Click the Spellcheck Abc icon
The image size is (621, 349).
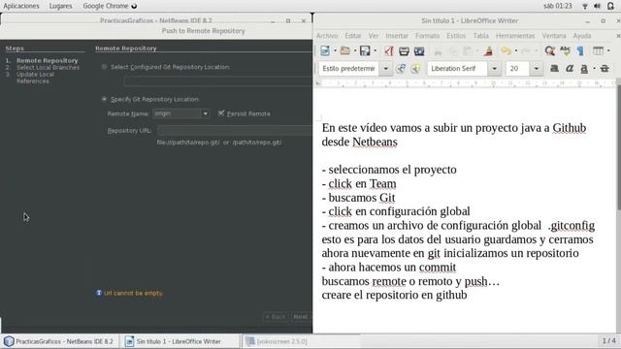(565, 50)
